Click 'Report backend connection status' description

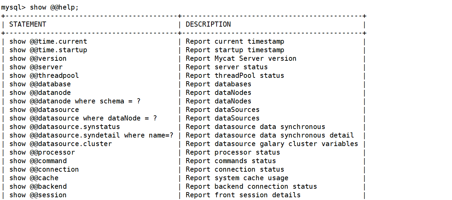tap(251, 186)
